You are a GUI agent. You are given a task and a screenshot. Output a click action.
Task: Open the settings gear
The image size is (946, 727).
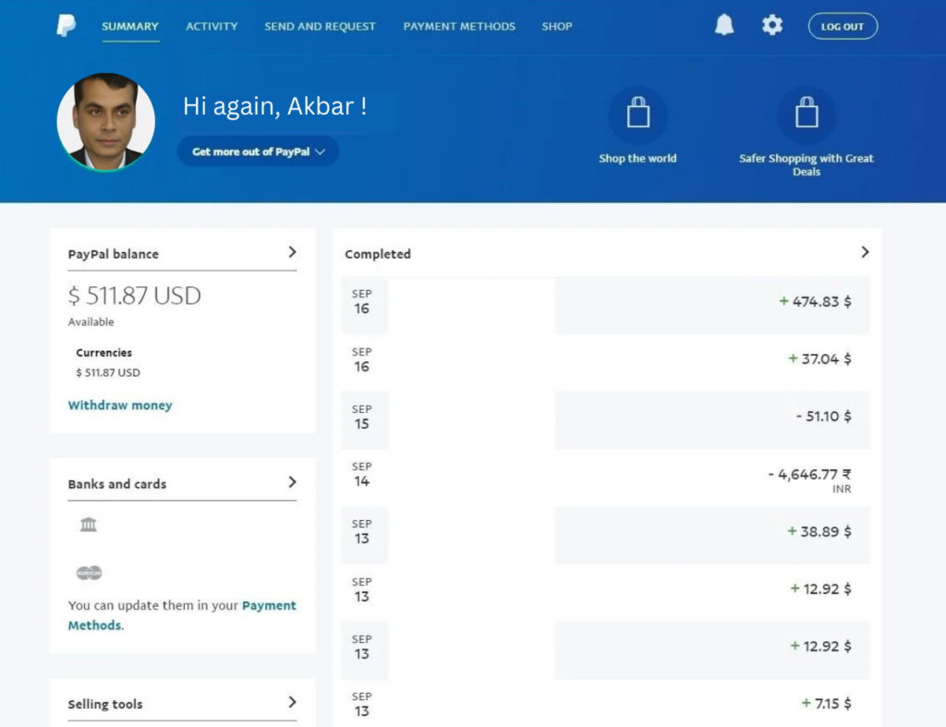pos(771,25)
